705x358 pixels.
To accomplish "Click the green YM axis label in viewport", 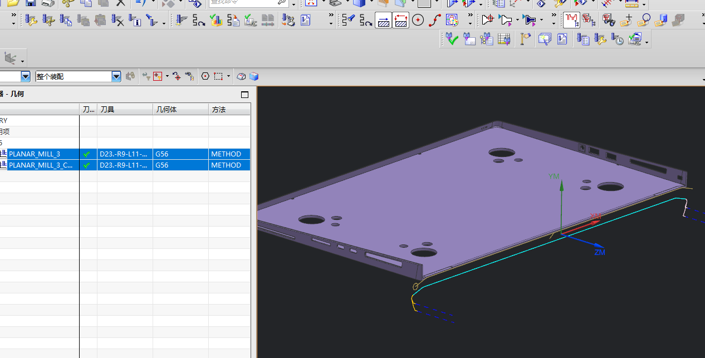I will [554, 176].
